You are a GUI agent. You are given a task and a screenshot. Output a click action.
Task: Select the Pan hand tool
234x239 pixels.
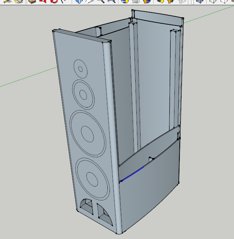pyautogui.click(x=90, y=1)
